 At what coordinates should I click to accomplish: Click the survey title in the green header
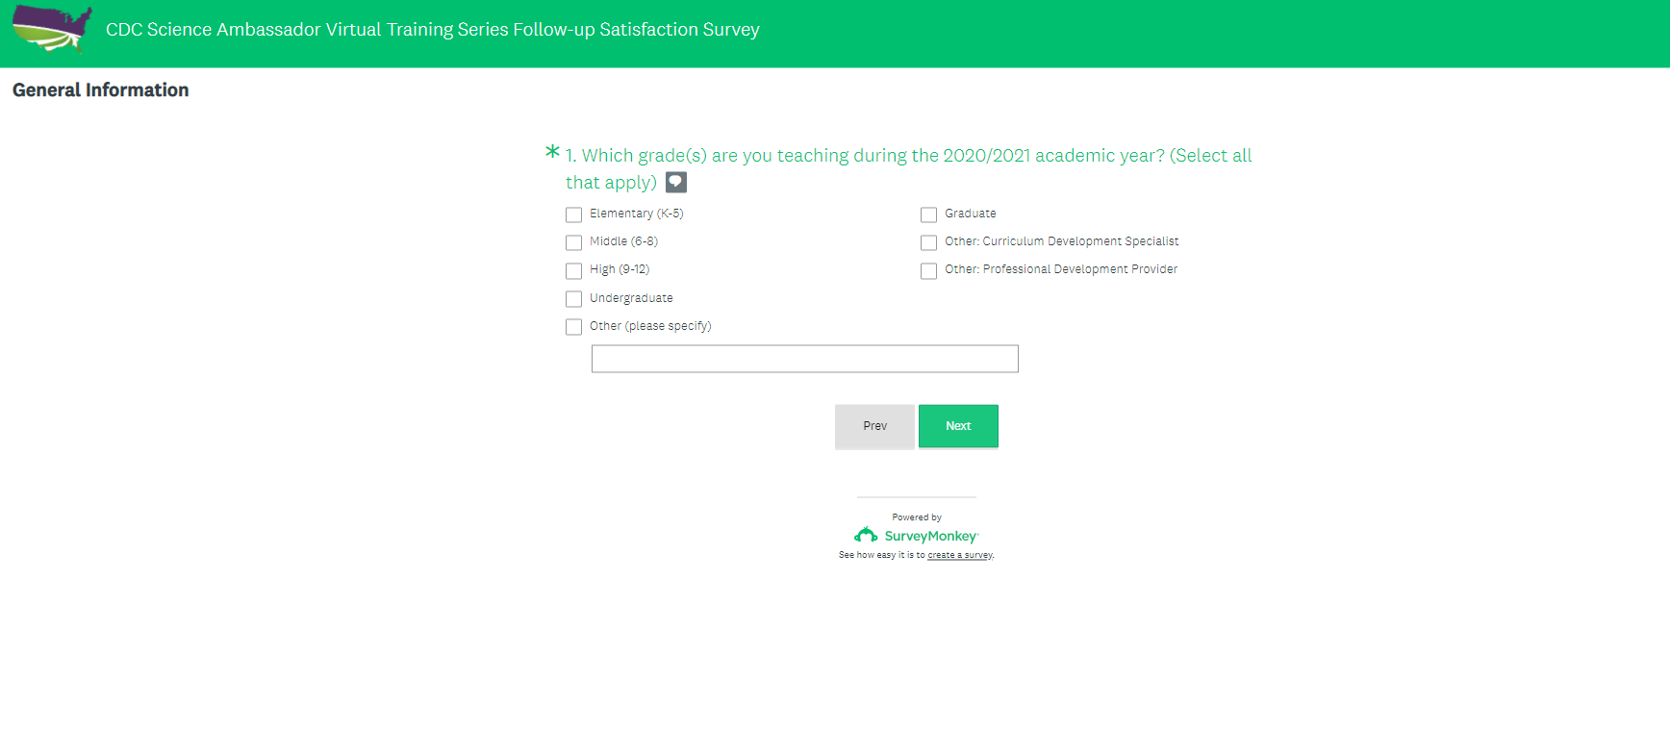pos(432,30)
